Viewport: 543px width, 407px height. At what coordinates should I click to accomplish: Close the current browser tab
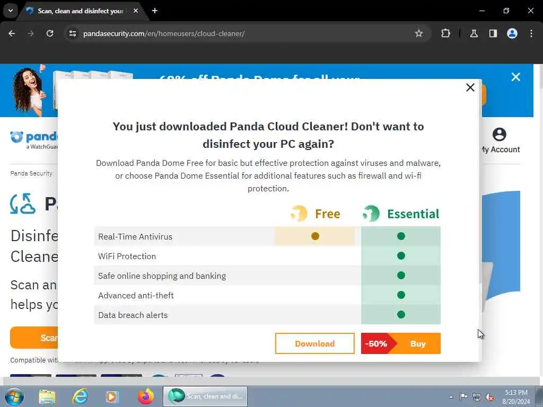click(136, 11)
